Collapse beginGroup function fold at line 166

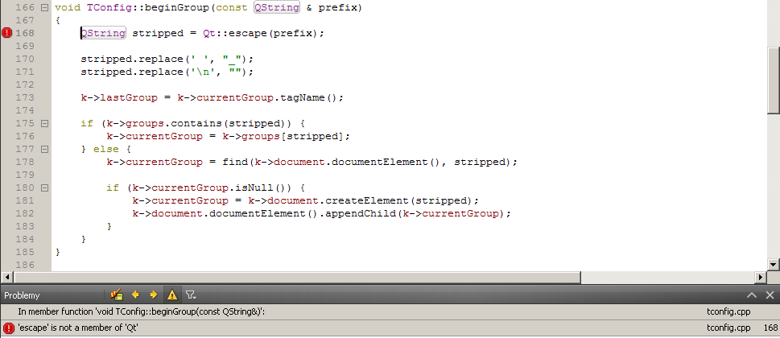pos(44,7)
